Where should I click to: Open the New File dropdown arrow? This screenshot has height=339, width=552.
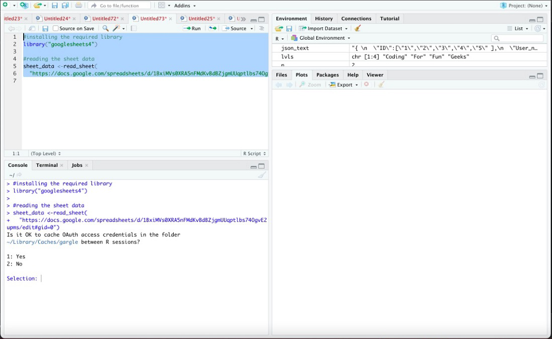(x=14, y=6)
